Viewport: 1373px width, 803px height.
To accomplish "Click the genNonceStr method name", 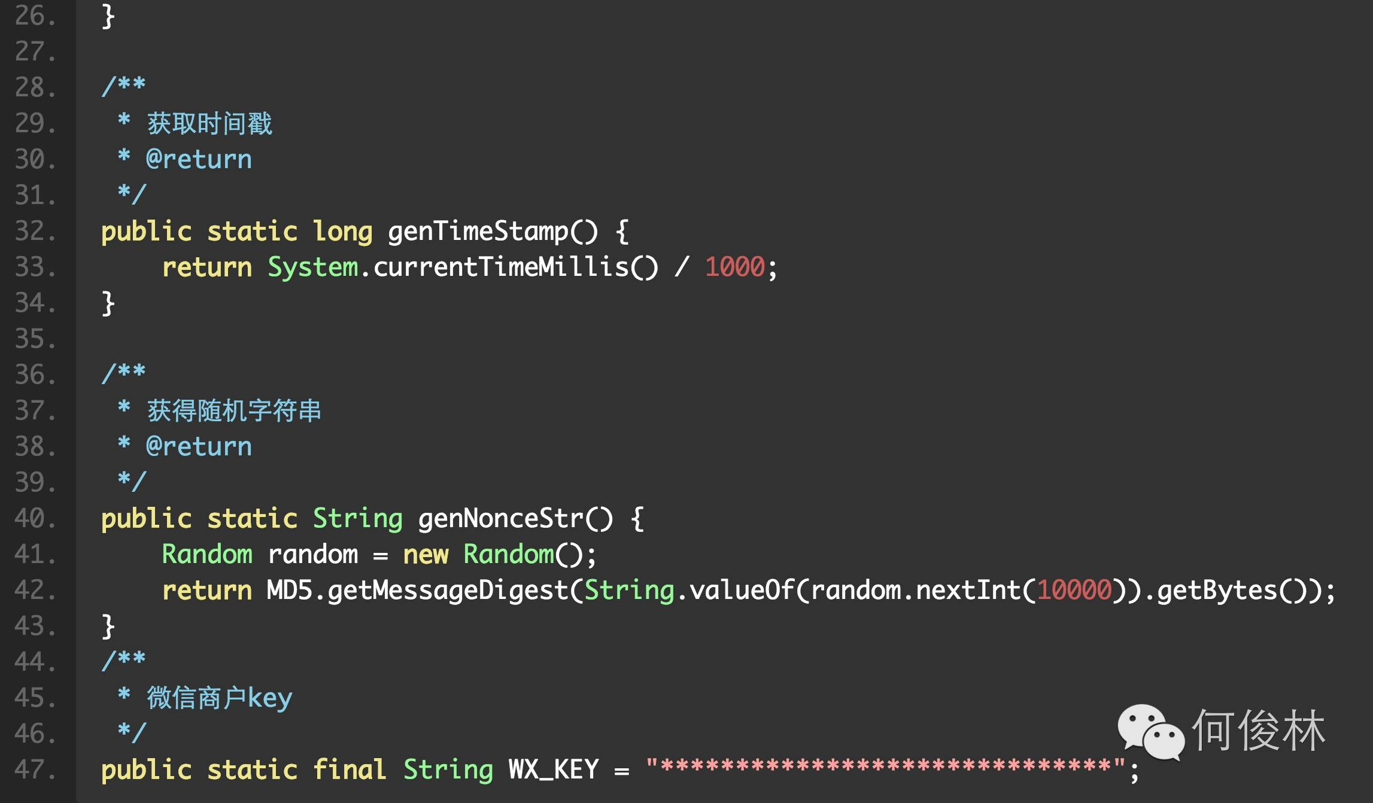I will coord(500,519).
